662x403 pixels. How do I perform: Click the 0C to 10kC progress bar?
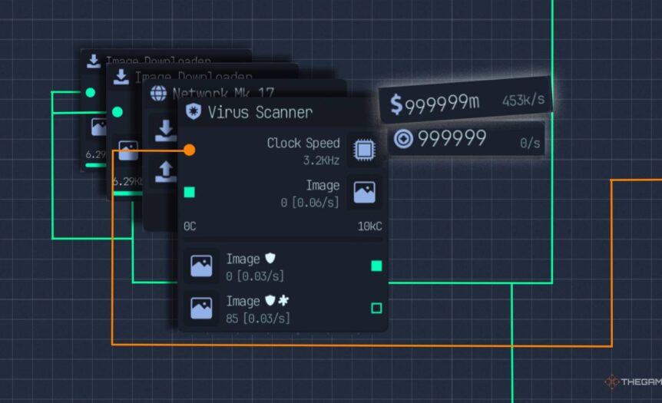[x=283, y=240]
